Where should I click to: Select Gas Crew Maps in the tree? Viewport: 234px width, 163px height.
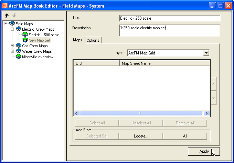[x=35, y=46]
